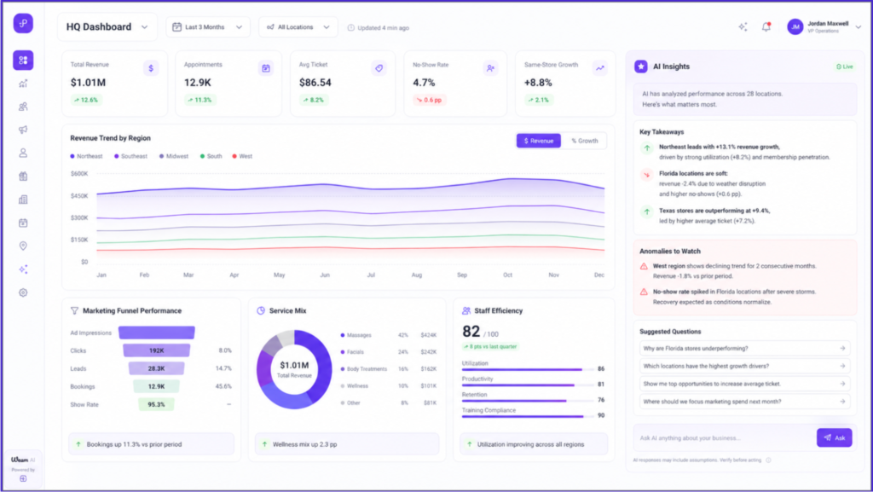This screenshot has height=492, width=873.
Task: Toggle the South series in chart legend
Action: (x=211, y=156)
